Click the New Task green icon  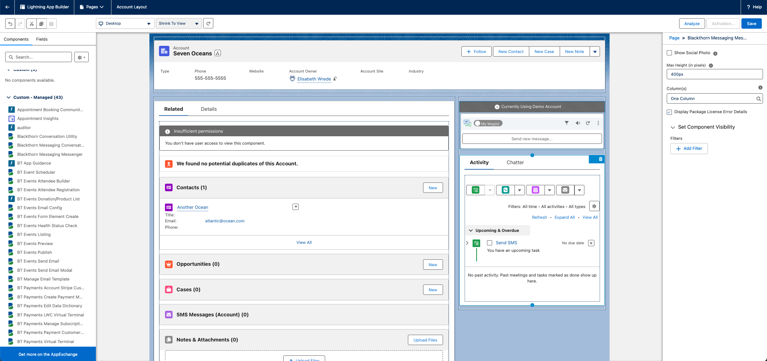[475, 190]
